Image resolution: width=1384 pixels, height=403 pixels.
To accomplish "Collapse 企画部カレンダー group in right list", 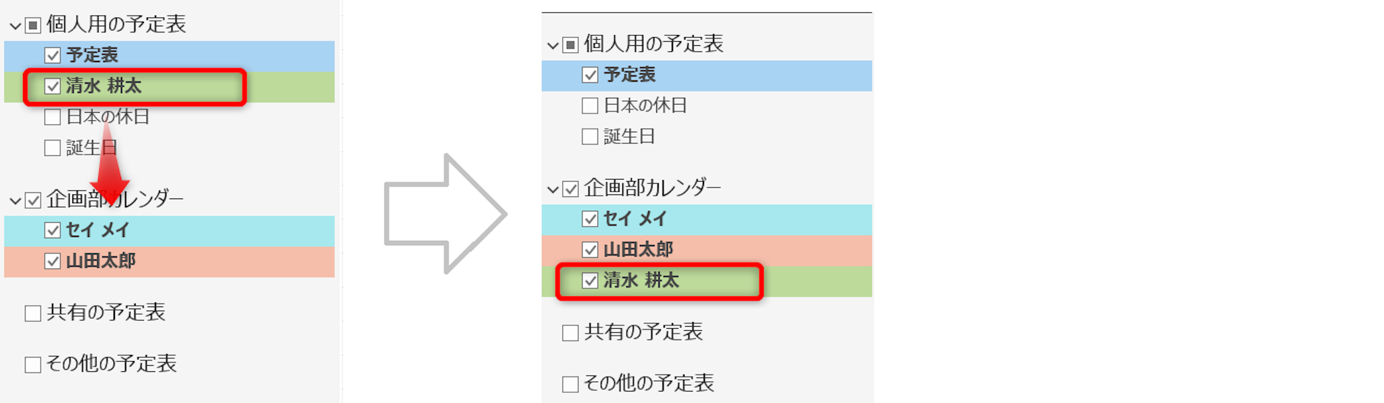I will 552,190.
